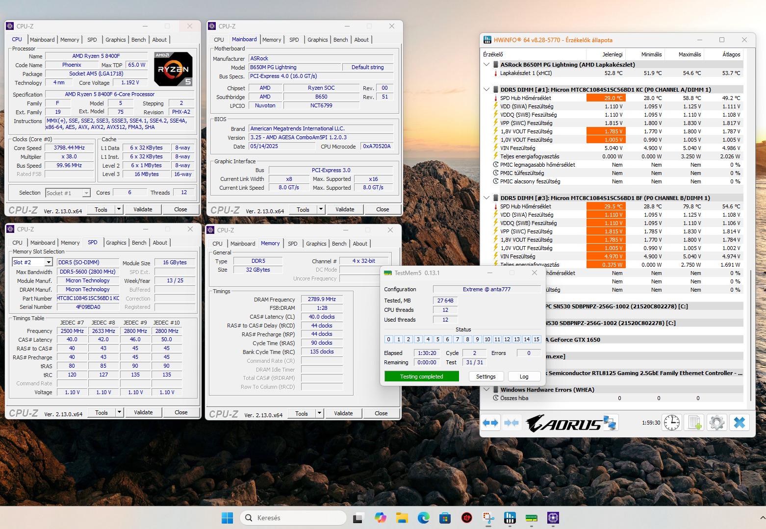Collapse the DDR5 DIMM [#3] sensor group
766x529 pixels.
(x=486, y=198)
